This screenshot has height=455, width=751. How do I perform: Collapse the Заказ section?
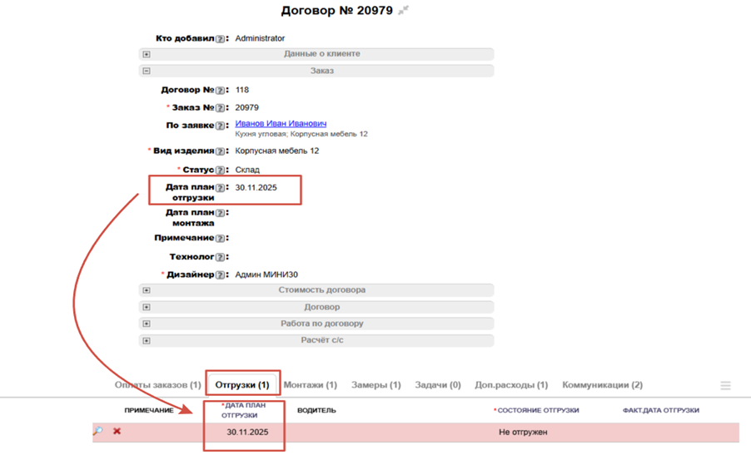point(147,72)
